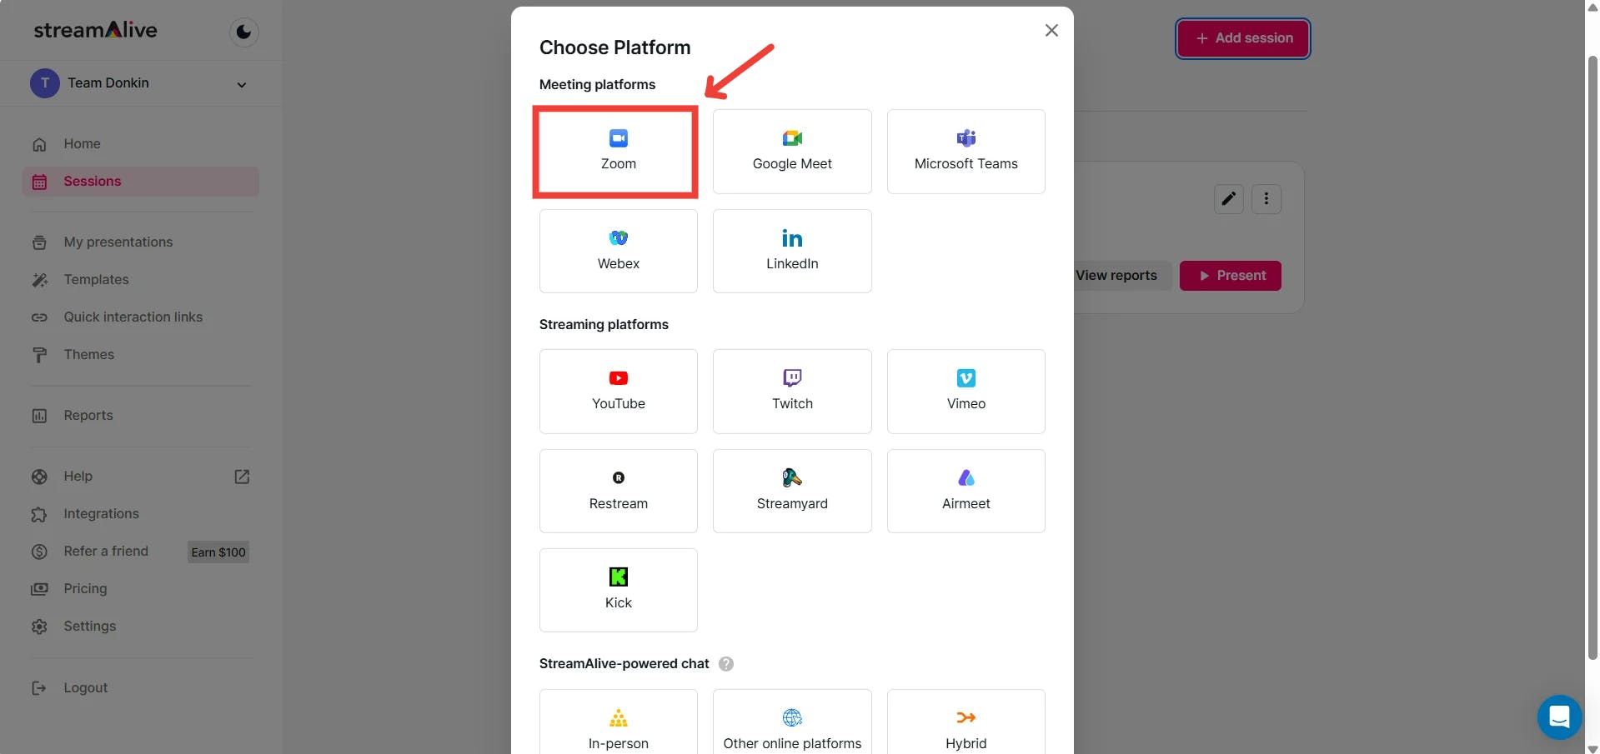This screenshot has height=754, width=1600.
Task: Choose the Twitch streaming card
Action: (x=792, y=392)
